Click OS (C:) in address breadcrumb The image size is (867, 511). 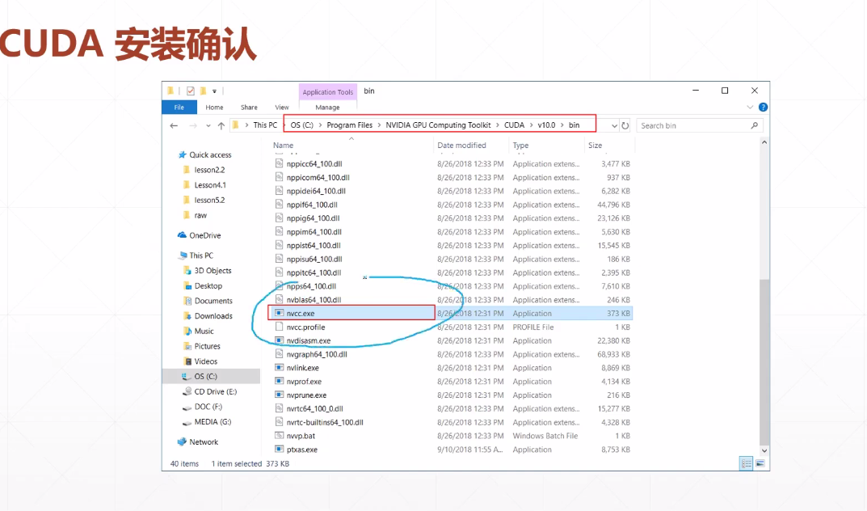click(302, 125)
